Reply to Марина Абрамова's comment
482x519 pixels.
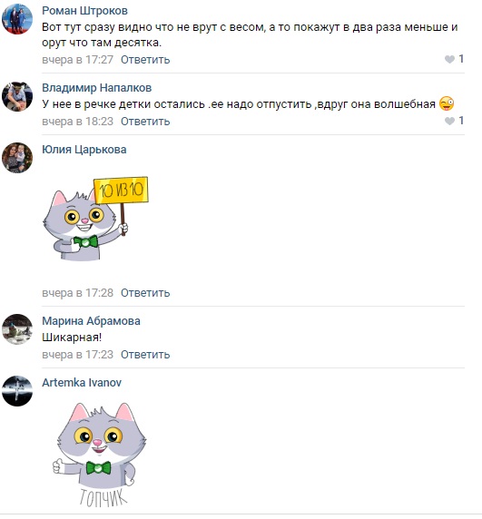point(145,354)
